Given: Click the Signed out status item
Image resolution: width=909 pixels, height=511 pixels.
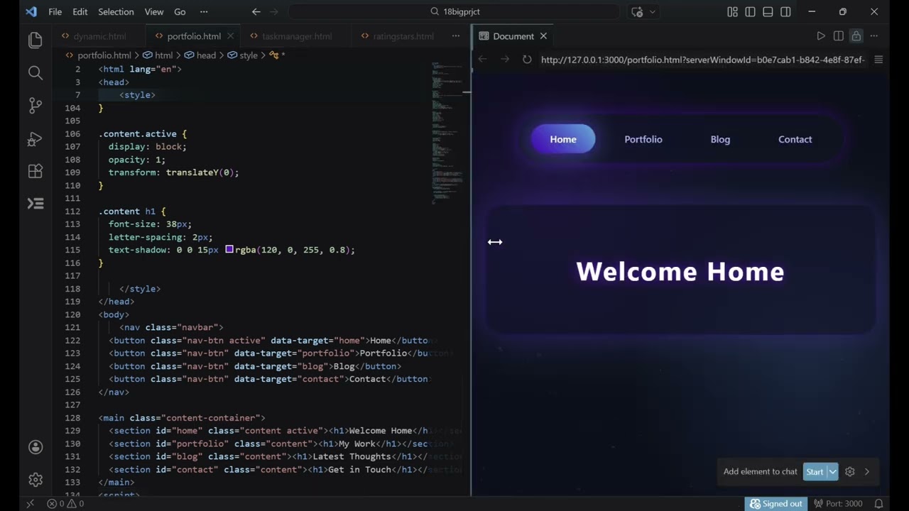Looking at the screenshot, I should click(775, 503).
